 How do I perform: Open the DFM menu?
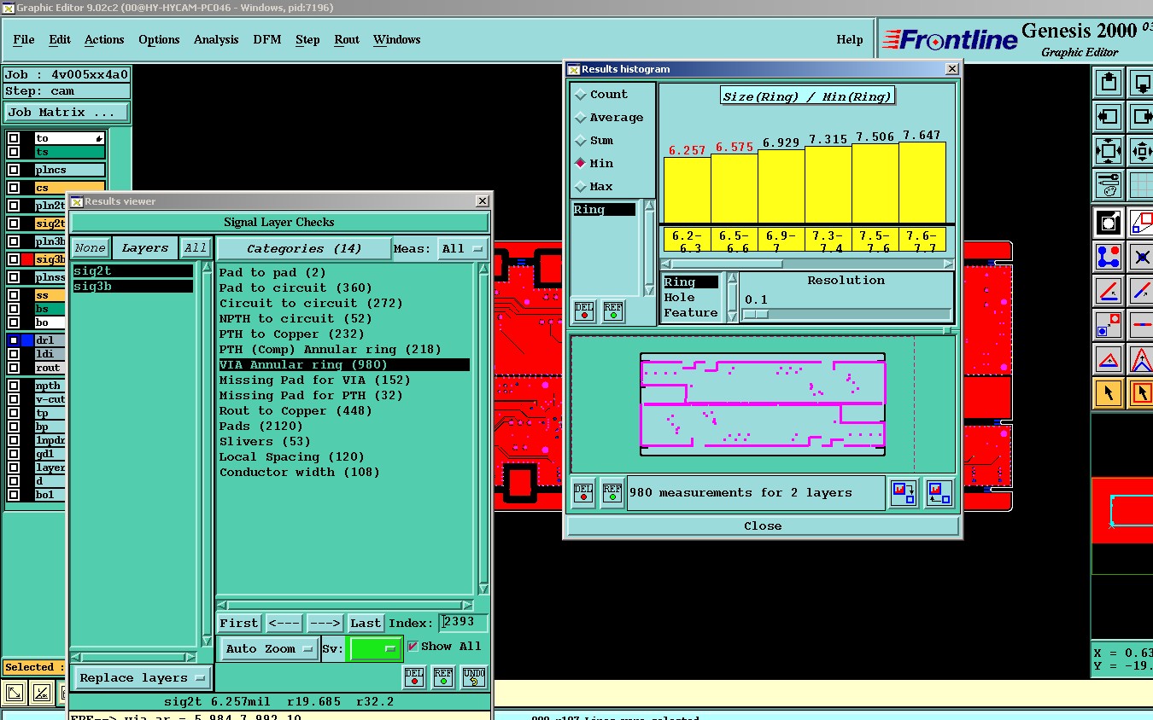coord(266,39)
